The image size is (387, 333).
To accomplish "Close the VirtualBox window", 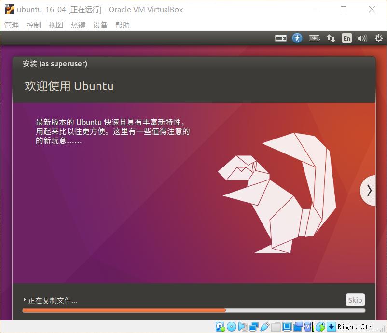I will (x=372, y=9).
